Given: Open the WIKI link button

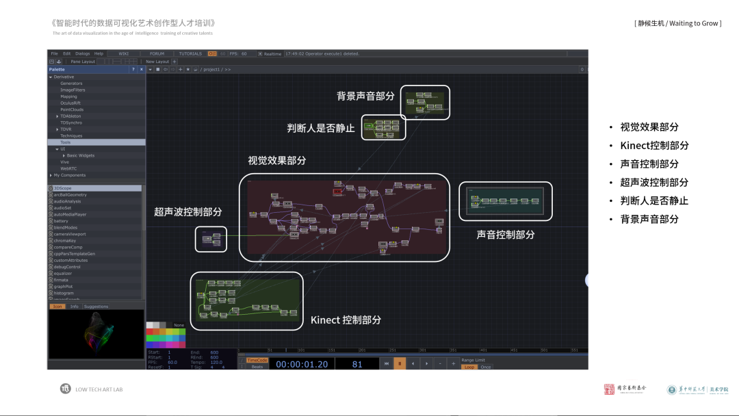Looking at the screenshot, I should click(x=123, y=53).
